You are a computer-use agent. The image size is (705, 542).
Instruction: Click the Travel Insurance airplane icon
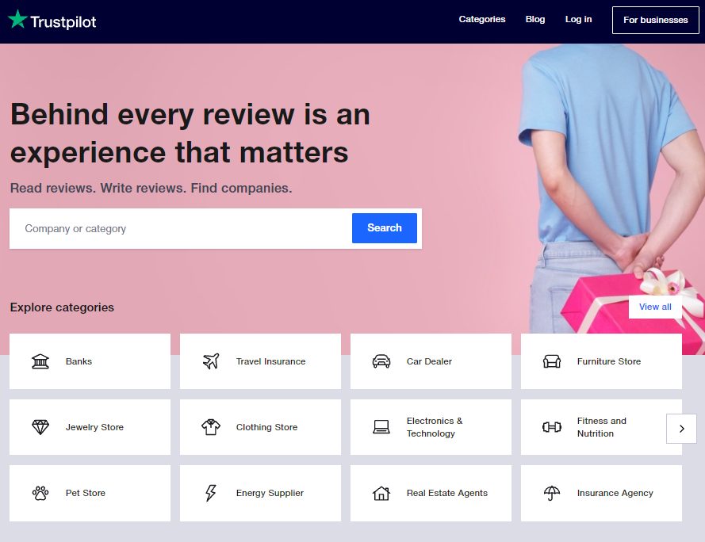211,361
